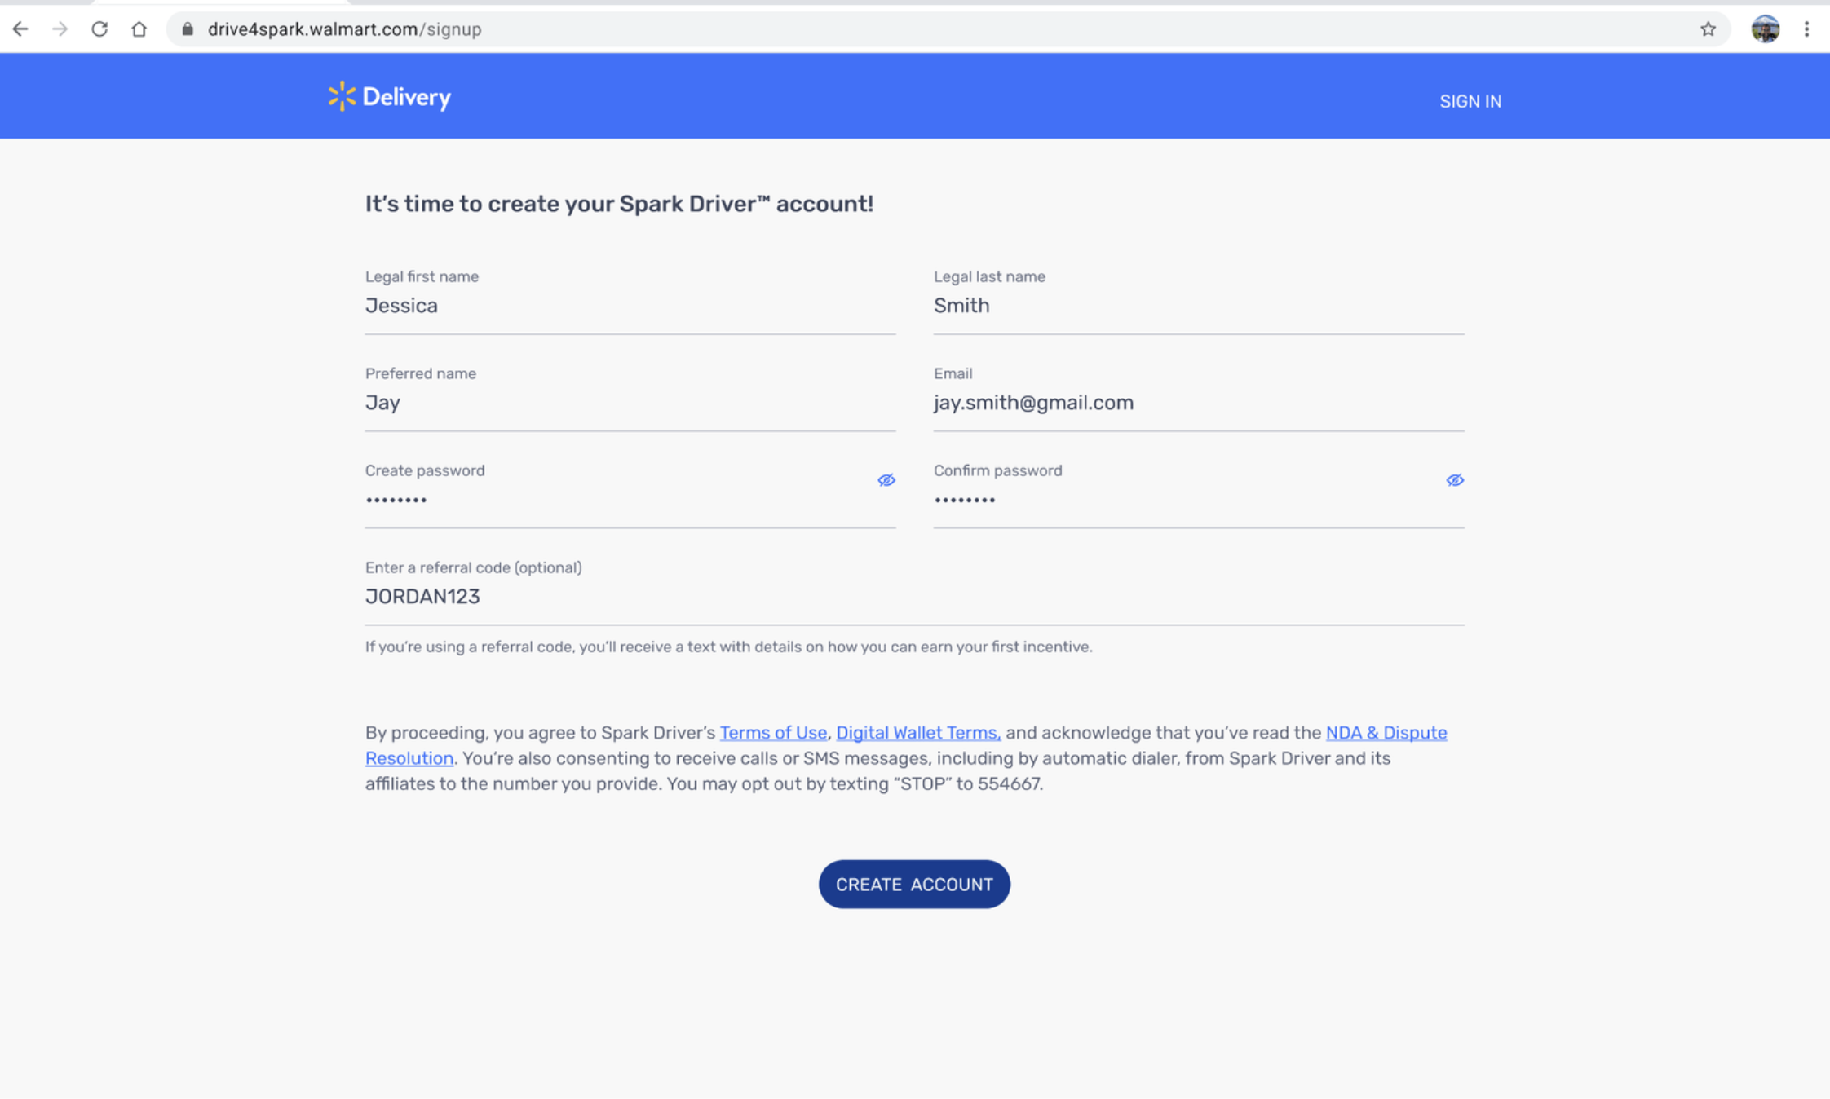The image size is (1830, 1099).
Task: Reload the signup page
Action: [x=99, y=29]
